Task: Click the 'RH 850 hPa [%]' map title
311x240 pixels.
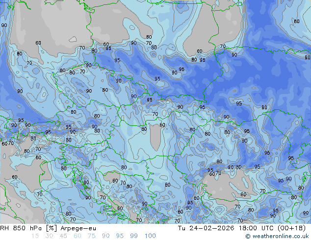Action: [x=29, y=228]
